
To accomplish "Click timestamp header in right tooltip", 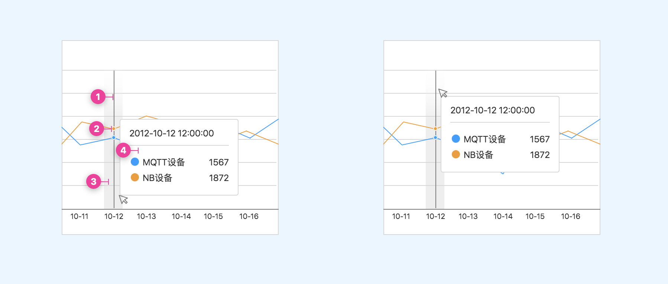I will pyautogui.click(x=493, y=110).
